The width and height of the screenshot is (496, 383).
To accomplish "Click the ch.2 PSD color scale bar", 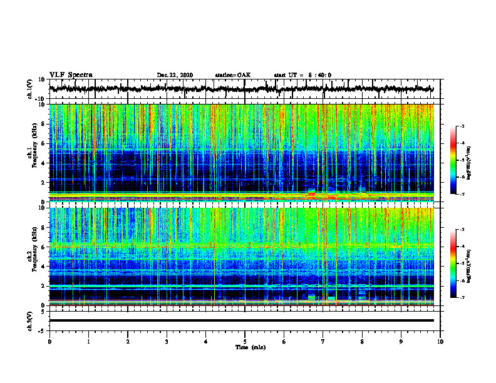I will [x=453, y=263].
